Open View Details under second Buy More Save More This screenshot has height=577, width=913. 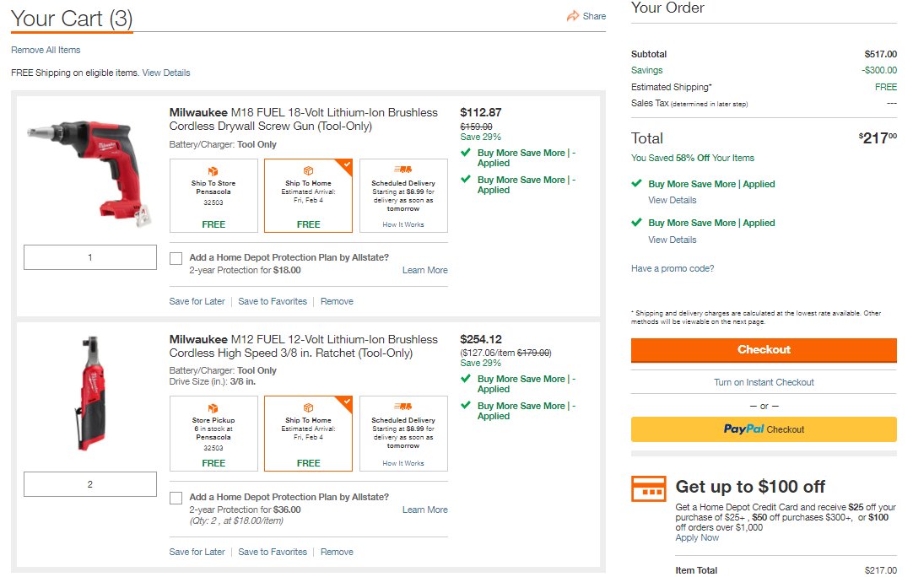[x=673, y=240]
